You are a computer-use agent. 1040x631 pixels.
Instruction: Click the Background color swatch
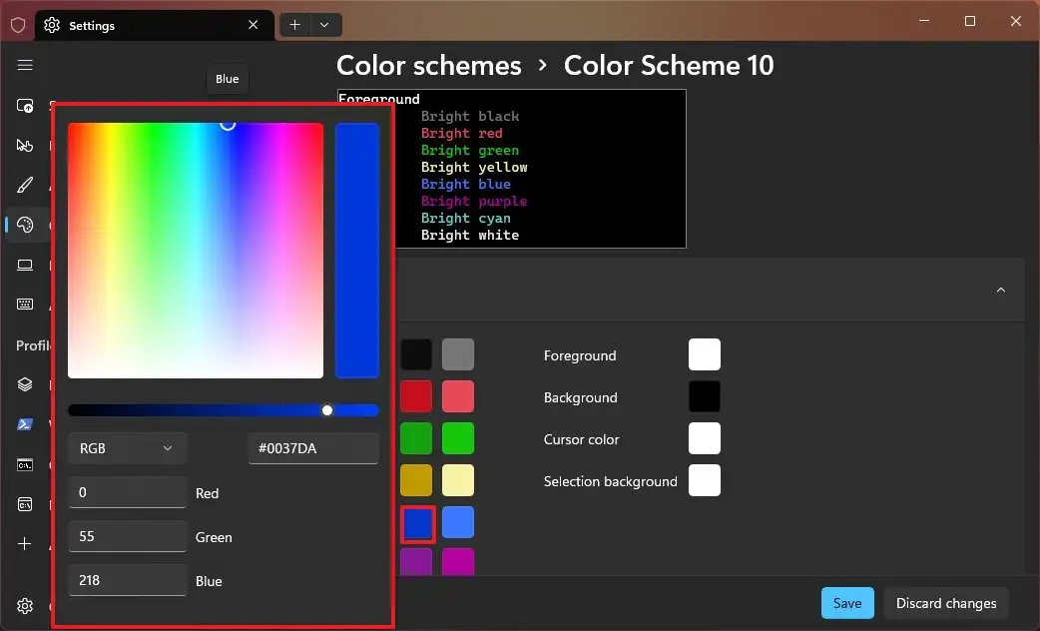pyautogui.click(x=705, y=396)
